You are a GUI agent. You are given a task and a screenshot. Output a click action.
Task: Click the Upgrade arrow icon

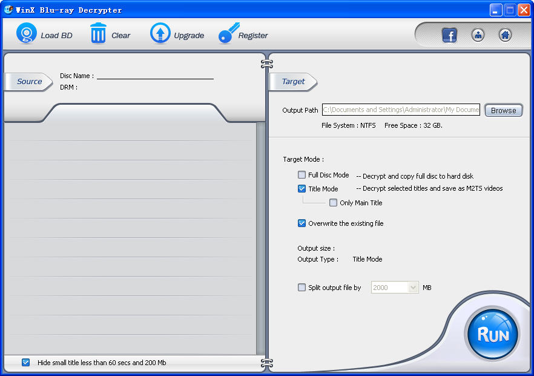pos(160,33)
